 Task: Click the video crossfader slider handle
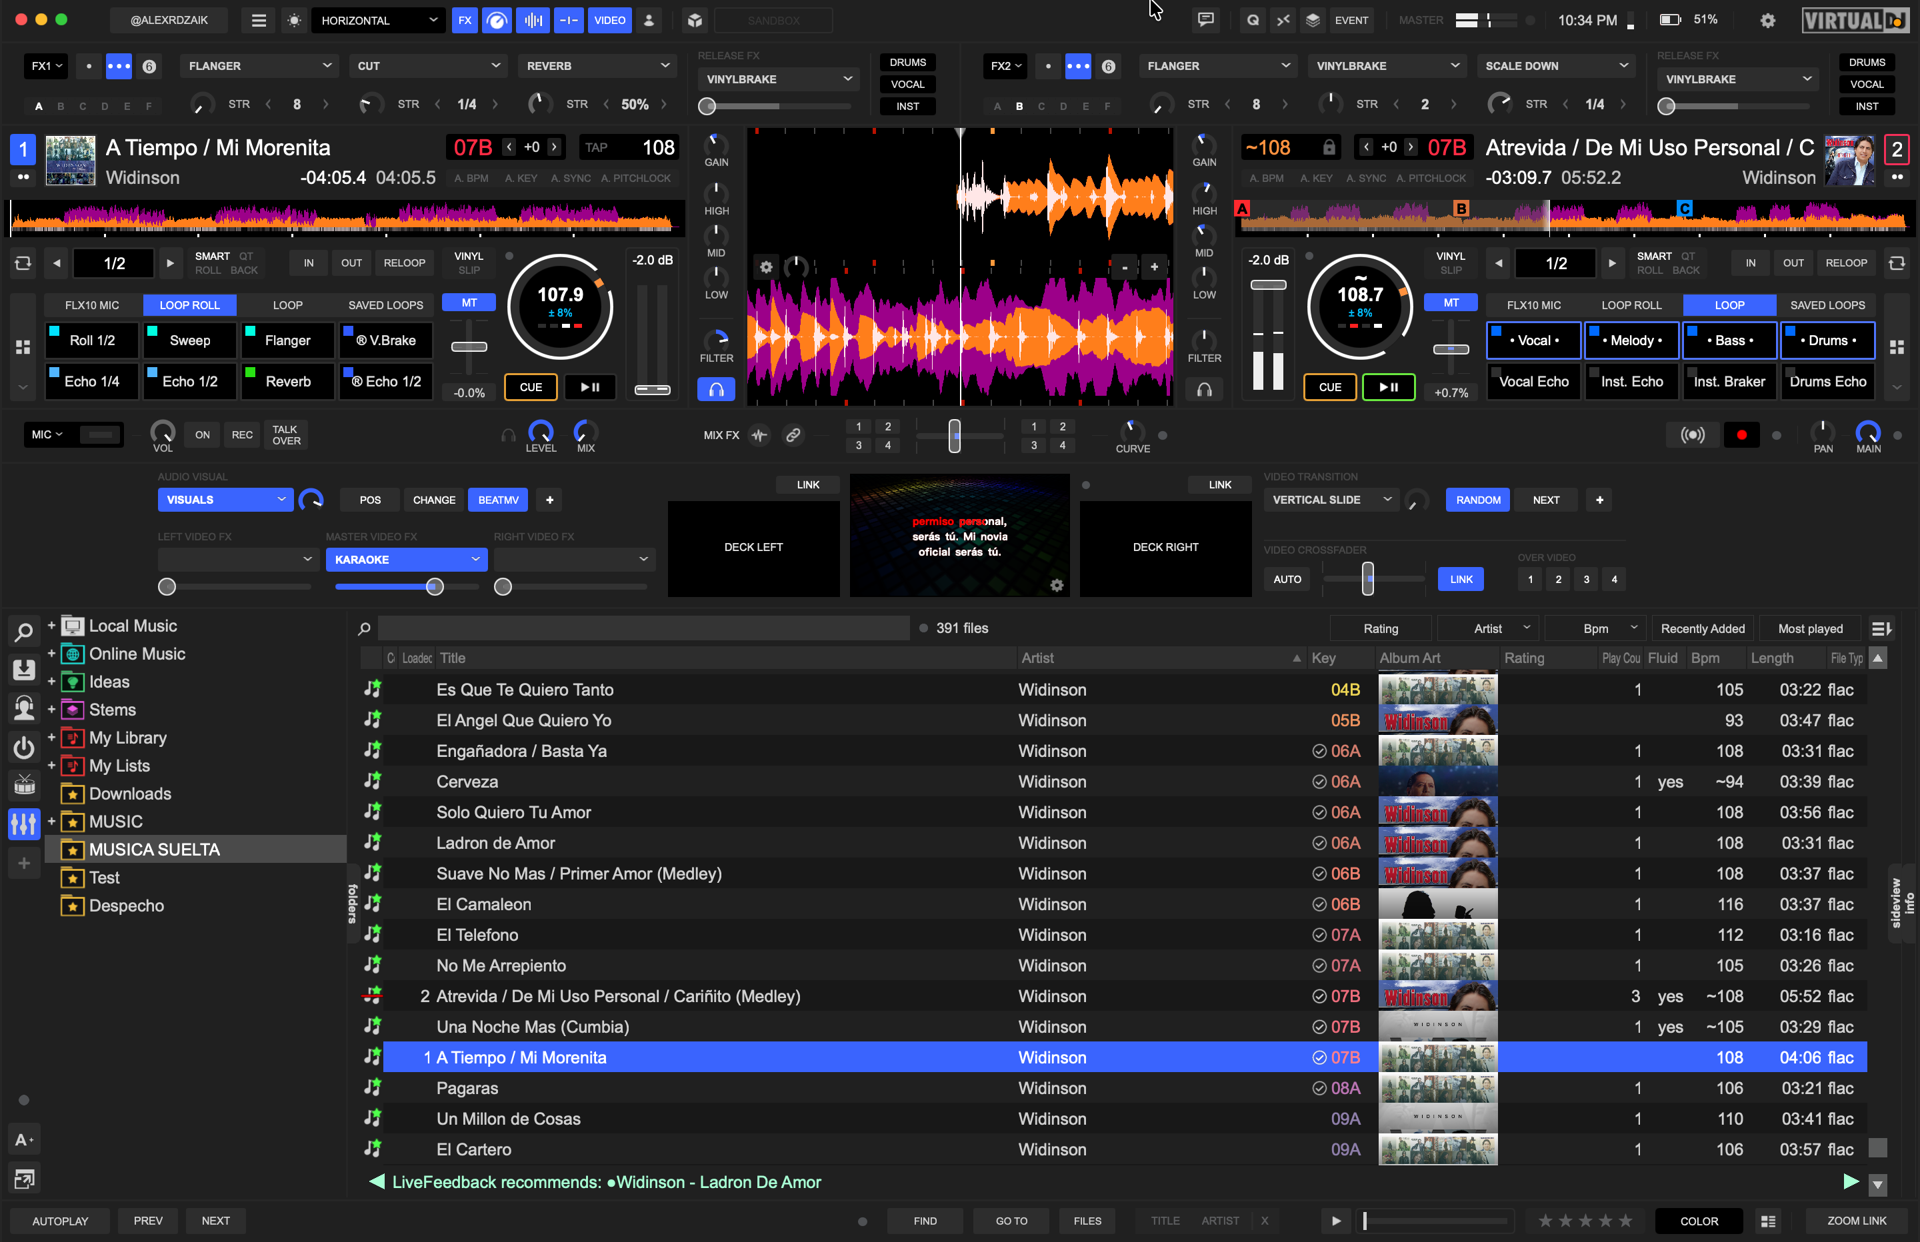(x=1367, y=579)
